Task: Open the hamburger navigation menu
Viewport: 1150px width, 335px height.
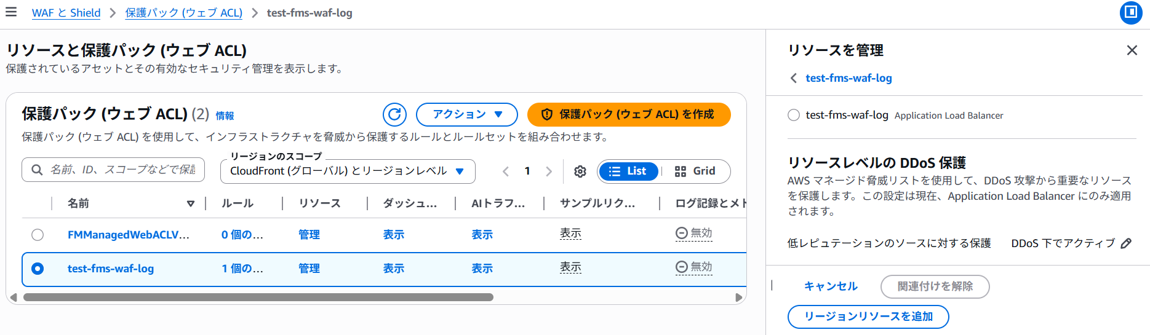Action: pos(11,12)
